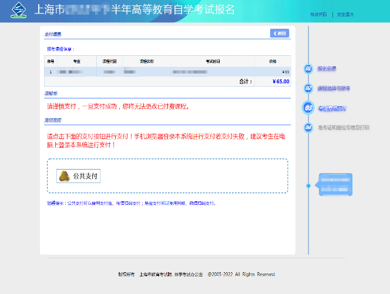Click the 合计 ¥65.00 total amount
This screenshot has width=390, height=294.
tap(281, 82)
